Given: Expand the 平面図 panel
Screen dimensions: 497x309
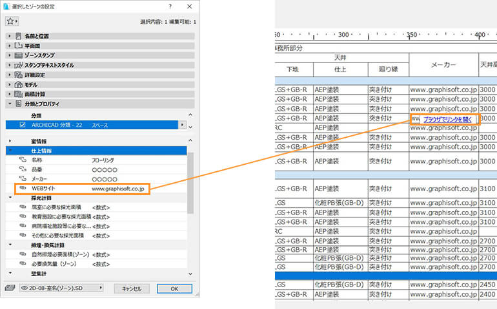Looking at the screenshot, I should click(10, 46).
